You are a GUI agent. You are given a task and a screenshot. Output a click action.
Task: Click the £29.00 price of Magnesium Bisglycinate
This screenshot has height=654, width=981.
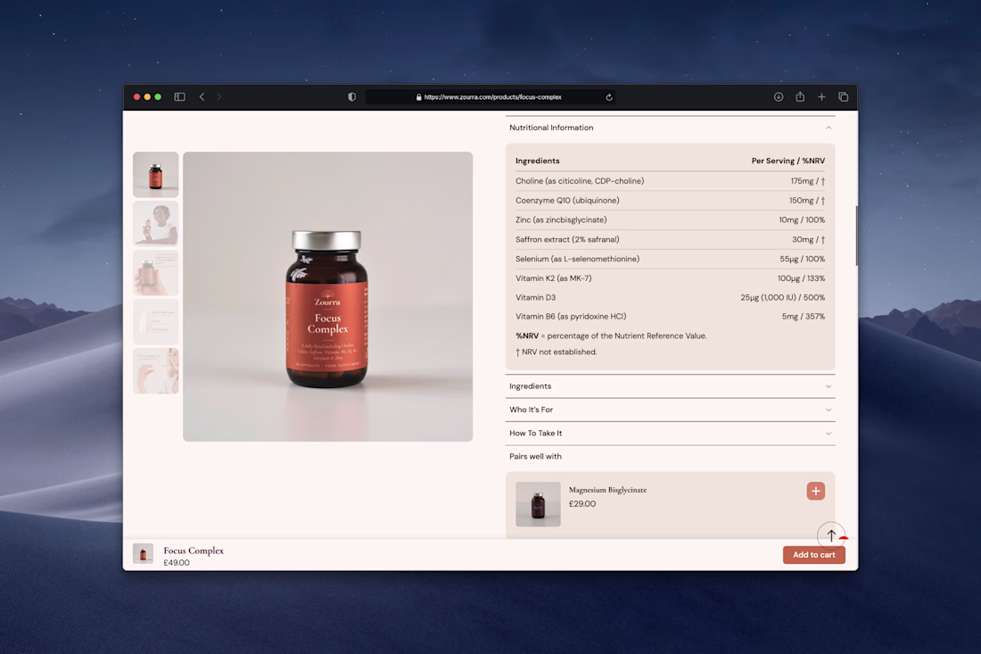[x=582, y=504]
